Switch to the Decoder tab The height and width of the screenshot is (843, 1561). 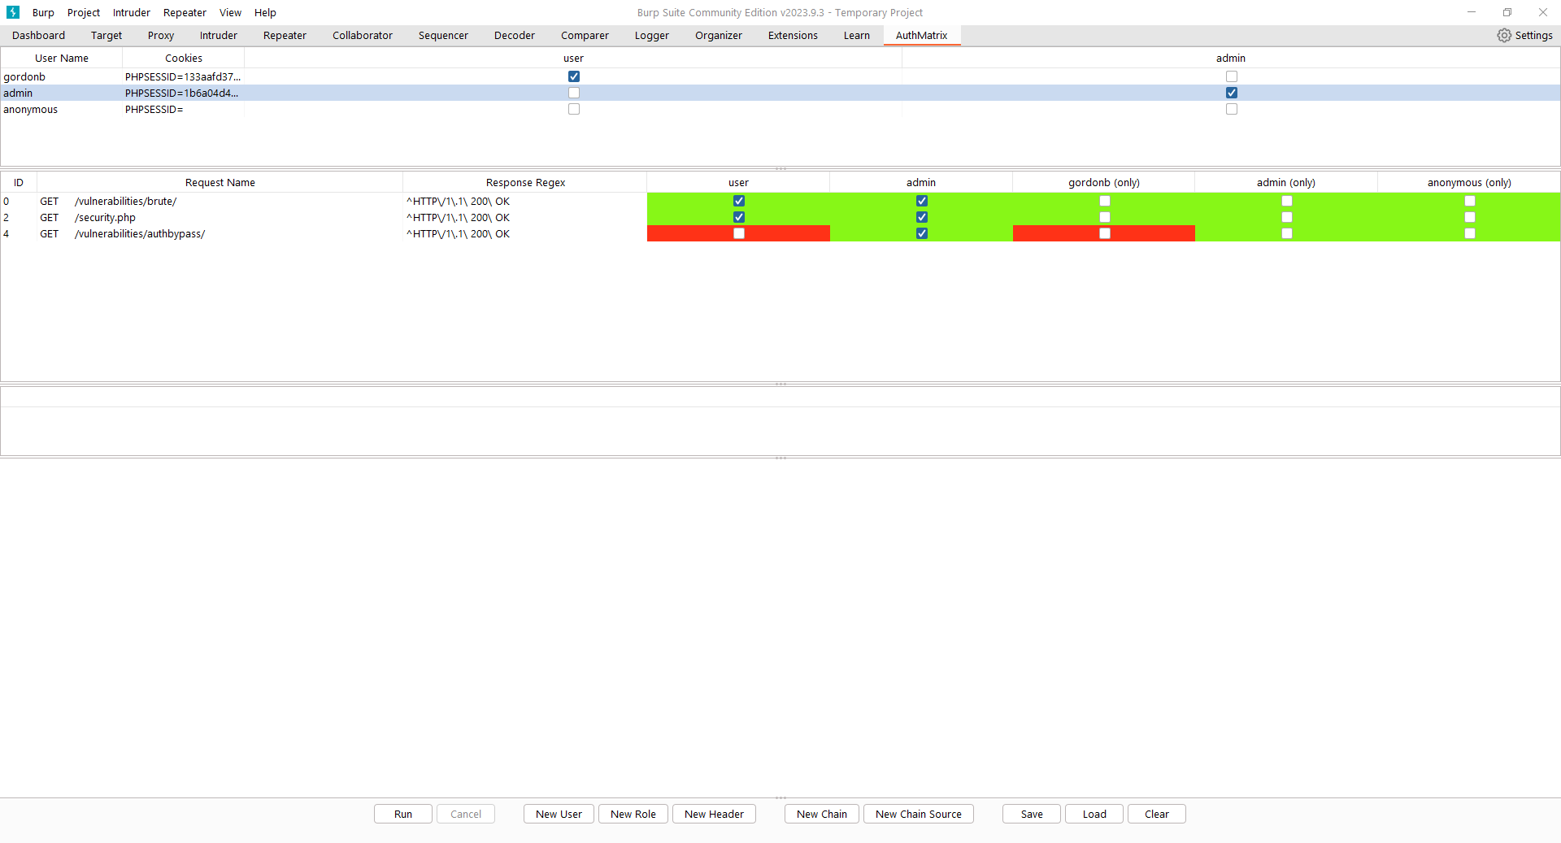pyautogui.click(x=515, y=35)
